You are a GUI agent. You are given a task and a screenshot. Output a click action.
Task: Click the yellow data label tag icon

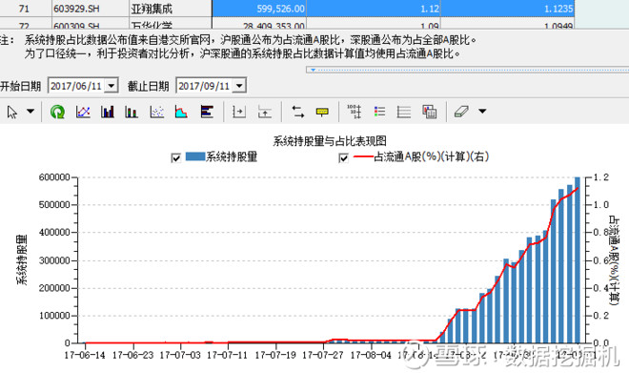[x=322, y=112]
